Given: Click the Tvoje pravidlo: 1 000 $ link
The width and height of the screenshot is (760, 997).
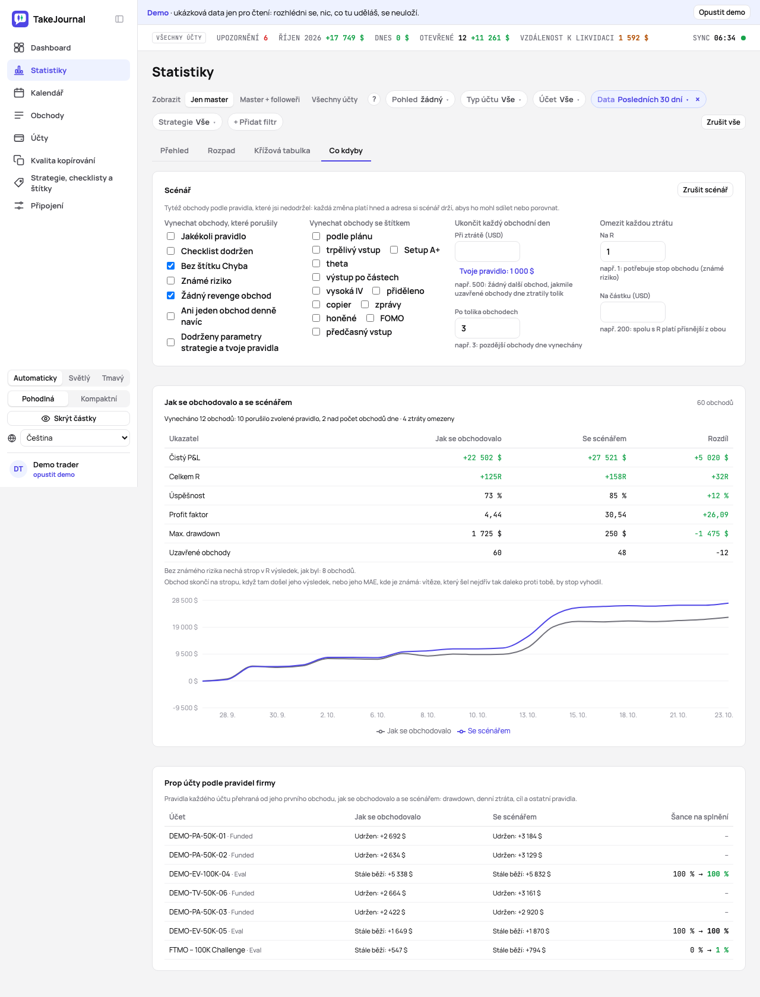Looking at the screenshot, I should 496,271.
